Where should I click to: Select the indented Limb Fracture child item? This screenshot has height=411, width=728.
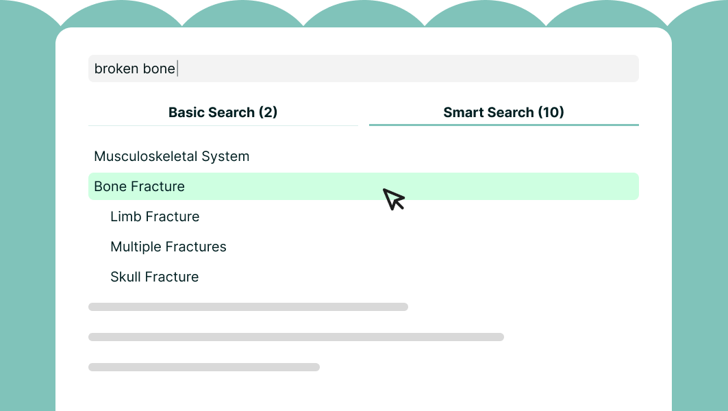[x=155, y=216]
